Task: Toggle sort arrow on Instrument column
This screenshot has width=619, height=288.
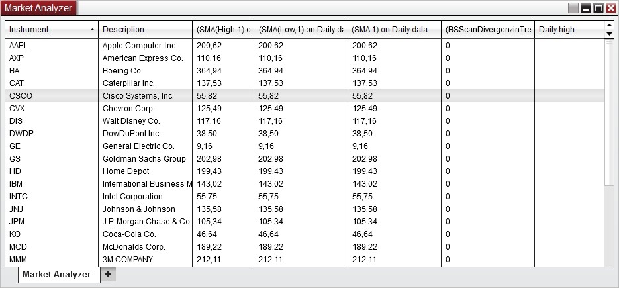Action: 92,30
